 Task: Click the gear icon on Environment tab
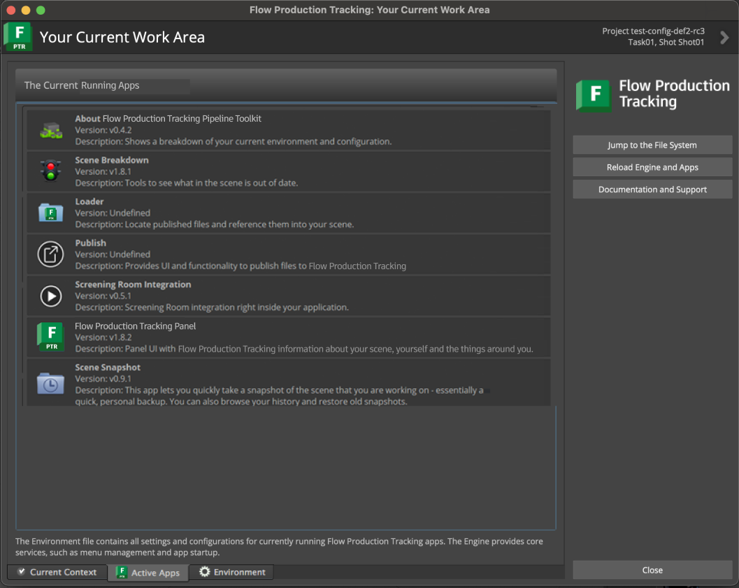(205, 571)
